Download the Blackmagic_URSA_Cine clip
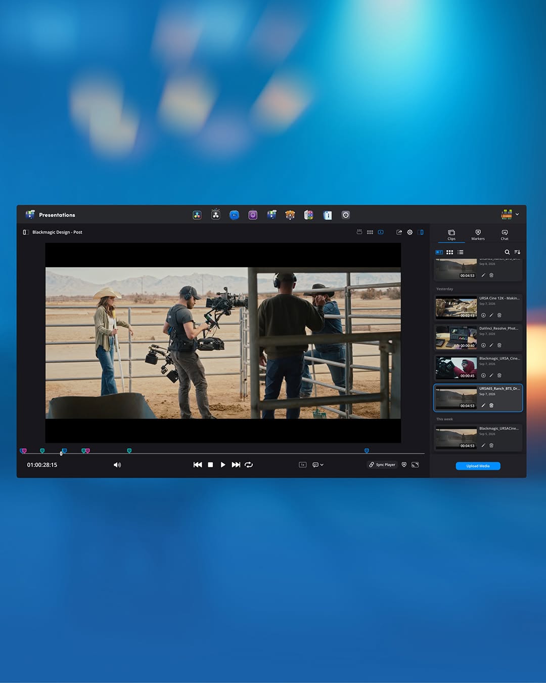 click(483, 375)
